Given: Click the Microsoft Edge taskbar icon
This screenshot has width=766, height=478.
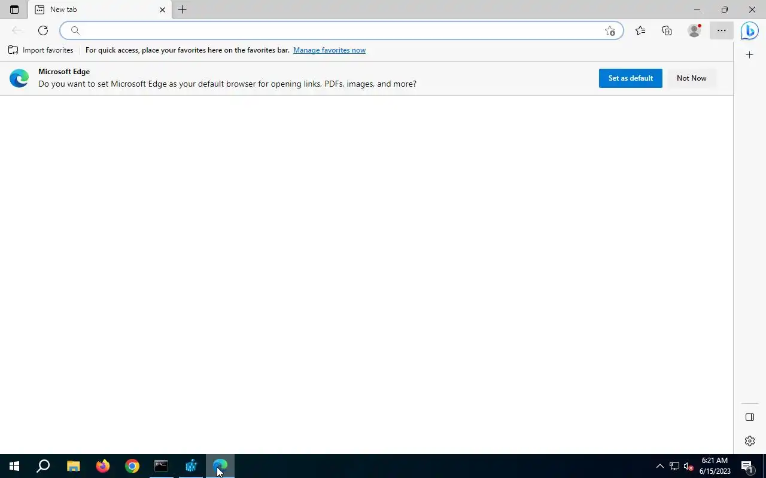Looking at the screenshot, I should (220, 466).
